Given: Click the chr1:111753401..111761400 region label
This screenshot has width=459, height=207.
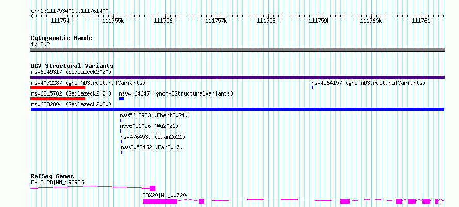Looking at the screenshot, I should tap(70, 11).
